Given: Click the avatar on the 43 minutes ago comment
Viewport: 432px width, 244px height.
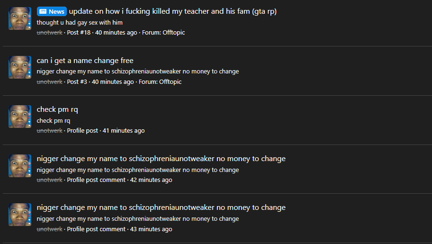Looking at the screenshot, I should click(x=20, y=215).
